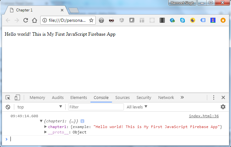Switch to the Audits tab
This screenshot has height=147, width=231.
click(x=58, y=98)
